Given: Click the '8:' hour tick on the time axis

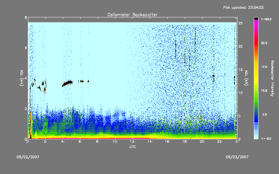Looking at the screenshot, I should [98, 142].
